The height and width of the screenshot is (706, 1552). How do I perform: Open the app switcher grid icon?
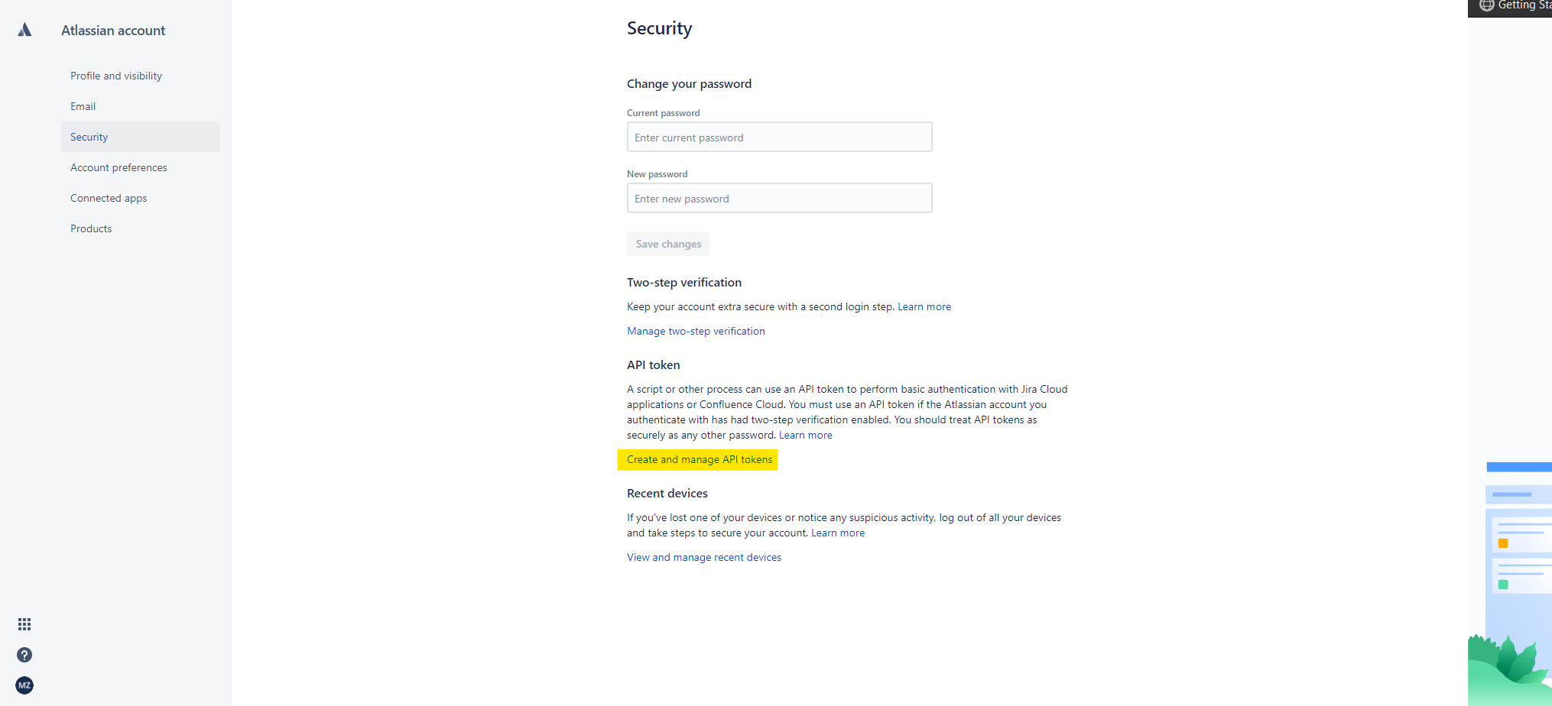(24, 624)
